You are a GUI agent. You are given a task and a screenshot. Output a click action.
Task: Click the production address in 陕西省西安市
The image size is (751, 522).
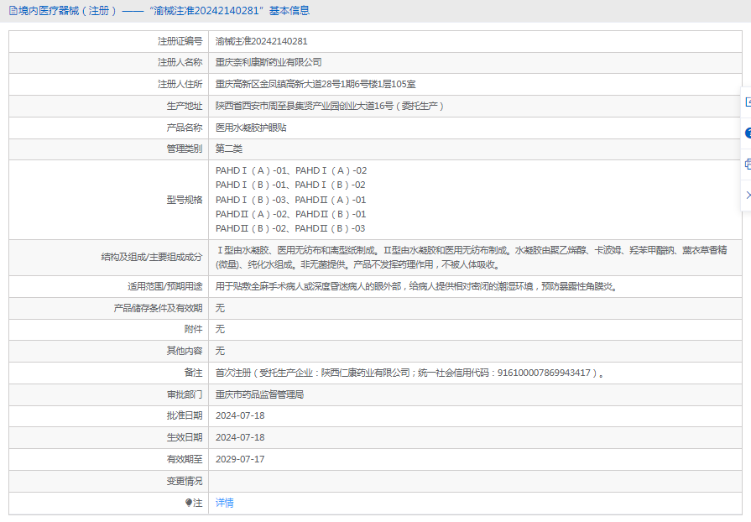[329, 106]
